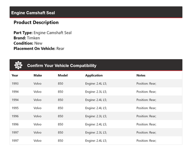Click the Application column header
The width and height of the screenshot is (192, 151).
[94, 75]
